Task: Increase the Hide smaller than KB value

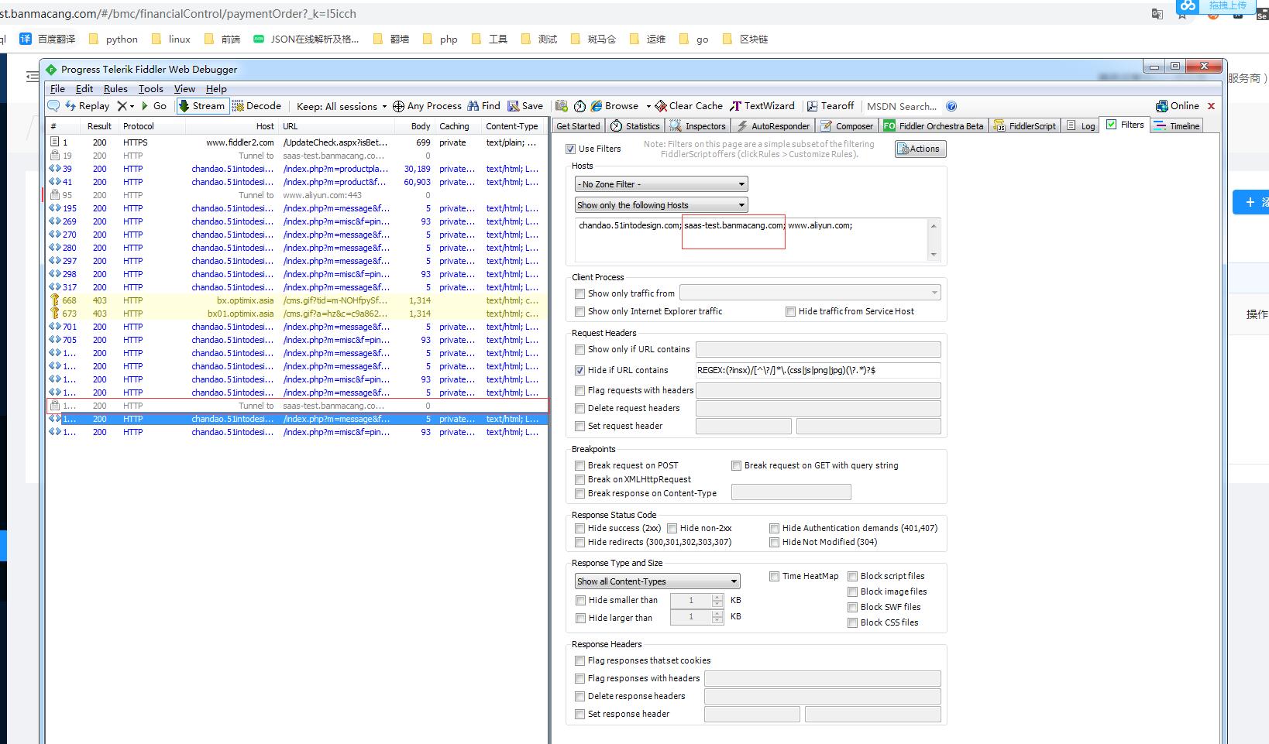Action: click(717, 597)
